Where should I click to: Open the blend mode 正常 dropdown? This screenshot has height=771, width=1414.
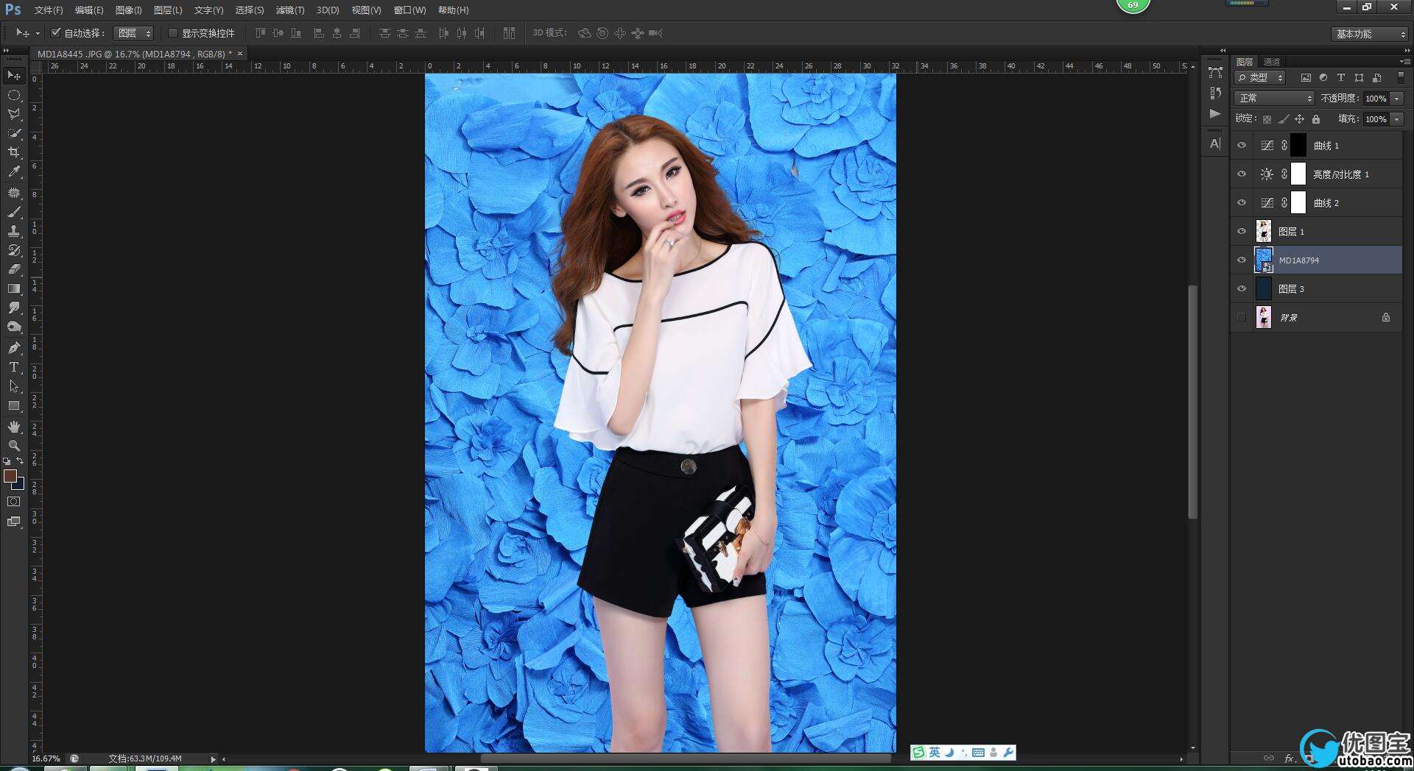point(1274,98)
